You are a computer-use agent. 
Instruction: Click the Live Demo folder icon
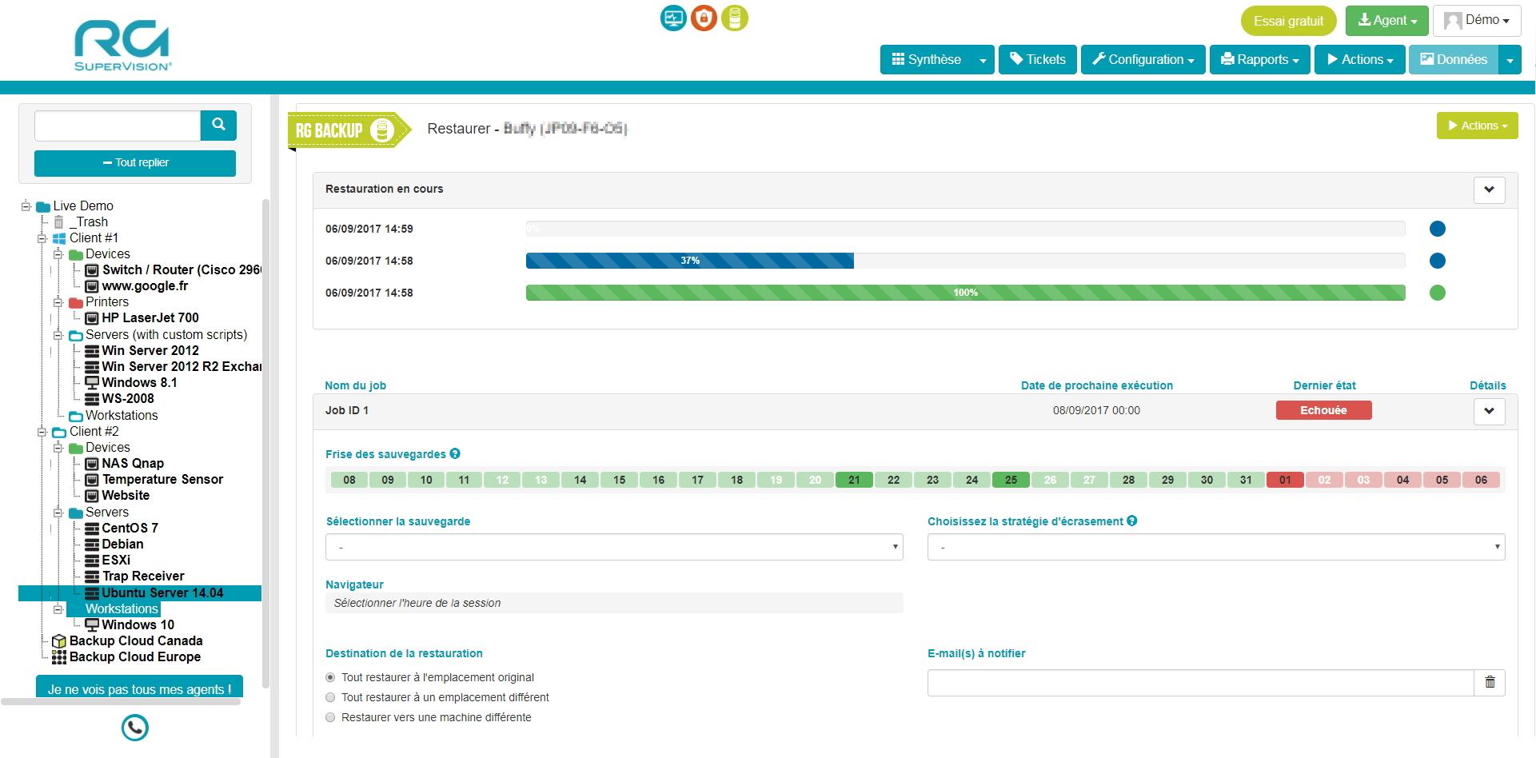[43, 206]
